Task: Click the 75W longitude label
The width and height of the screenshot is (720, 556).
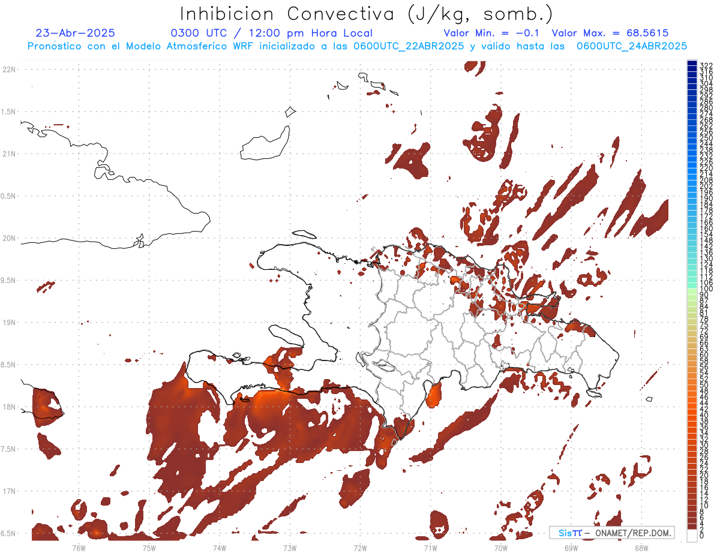Action: point(149,547)
